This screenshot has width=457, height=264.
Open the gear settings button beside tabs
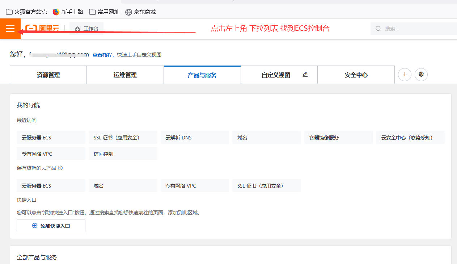[421, 75]
